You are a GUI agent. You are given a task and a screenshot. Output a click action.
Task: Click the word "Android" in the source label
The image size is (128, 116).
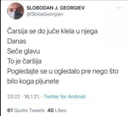[x=77, y=96]
